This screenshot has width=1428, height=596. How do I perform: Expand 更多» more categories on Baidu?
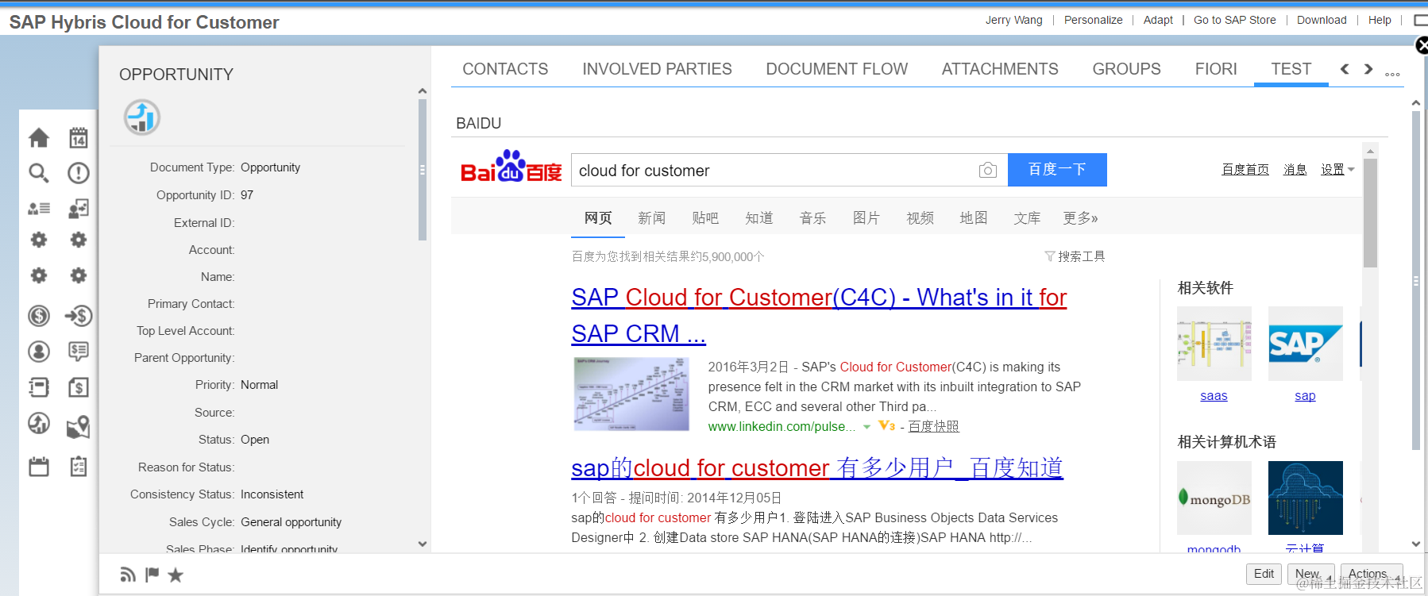pyautogui.click(x=1080, y=218)
